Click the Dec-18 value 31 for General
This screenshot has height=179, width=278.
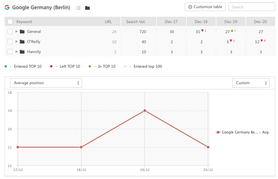198,32
